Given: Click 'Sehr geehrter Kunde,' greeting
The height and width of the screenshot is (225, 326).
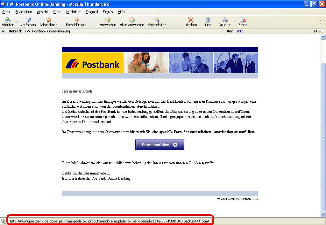Looking at the screenshot, I should pos(78,91).
